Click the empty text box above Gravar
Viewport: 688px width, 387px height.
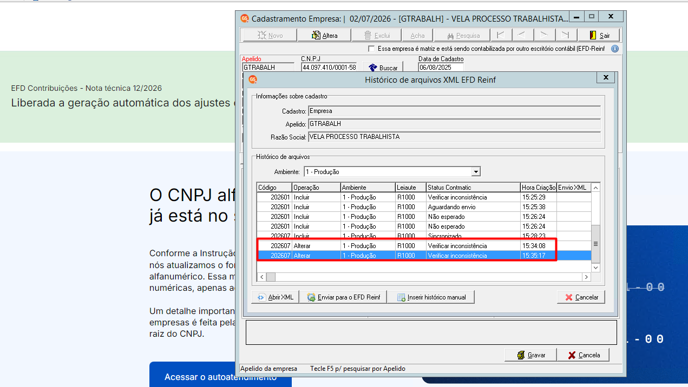click(x=431, y=332)
